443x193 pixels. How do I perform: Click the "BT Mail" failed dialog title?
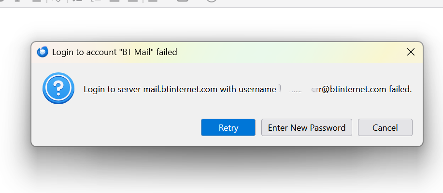114,52
